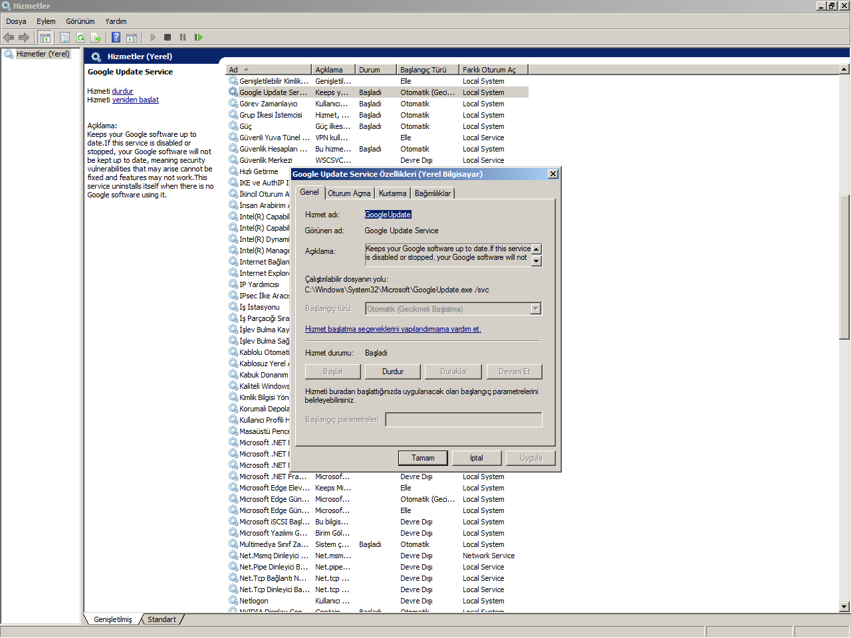Open Help with the blue question mark icon
This screenshot has width=851, height=638.
click(x=116, y=37)
